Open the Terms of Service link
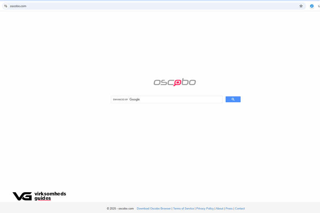Image resolution: width=320 pixels, height=213 pixels. 183,209
